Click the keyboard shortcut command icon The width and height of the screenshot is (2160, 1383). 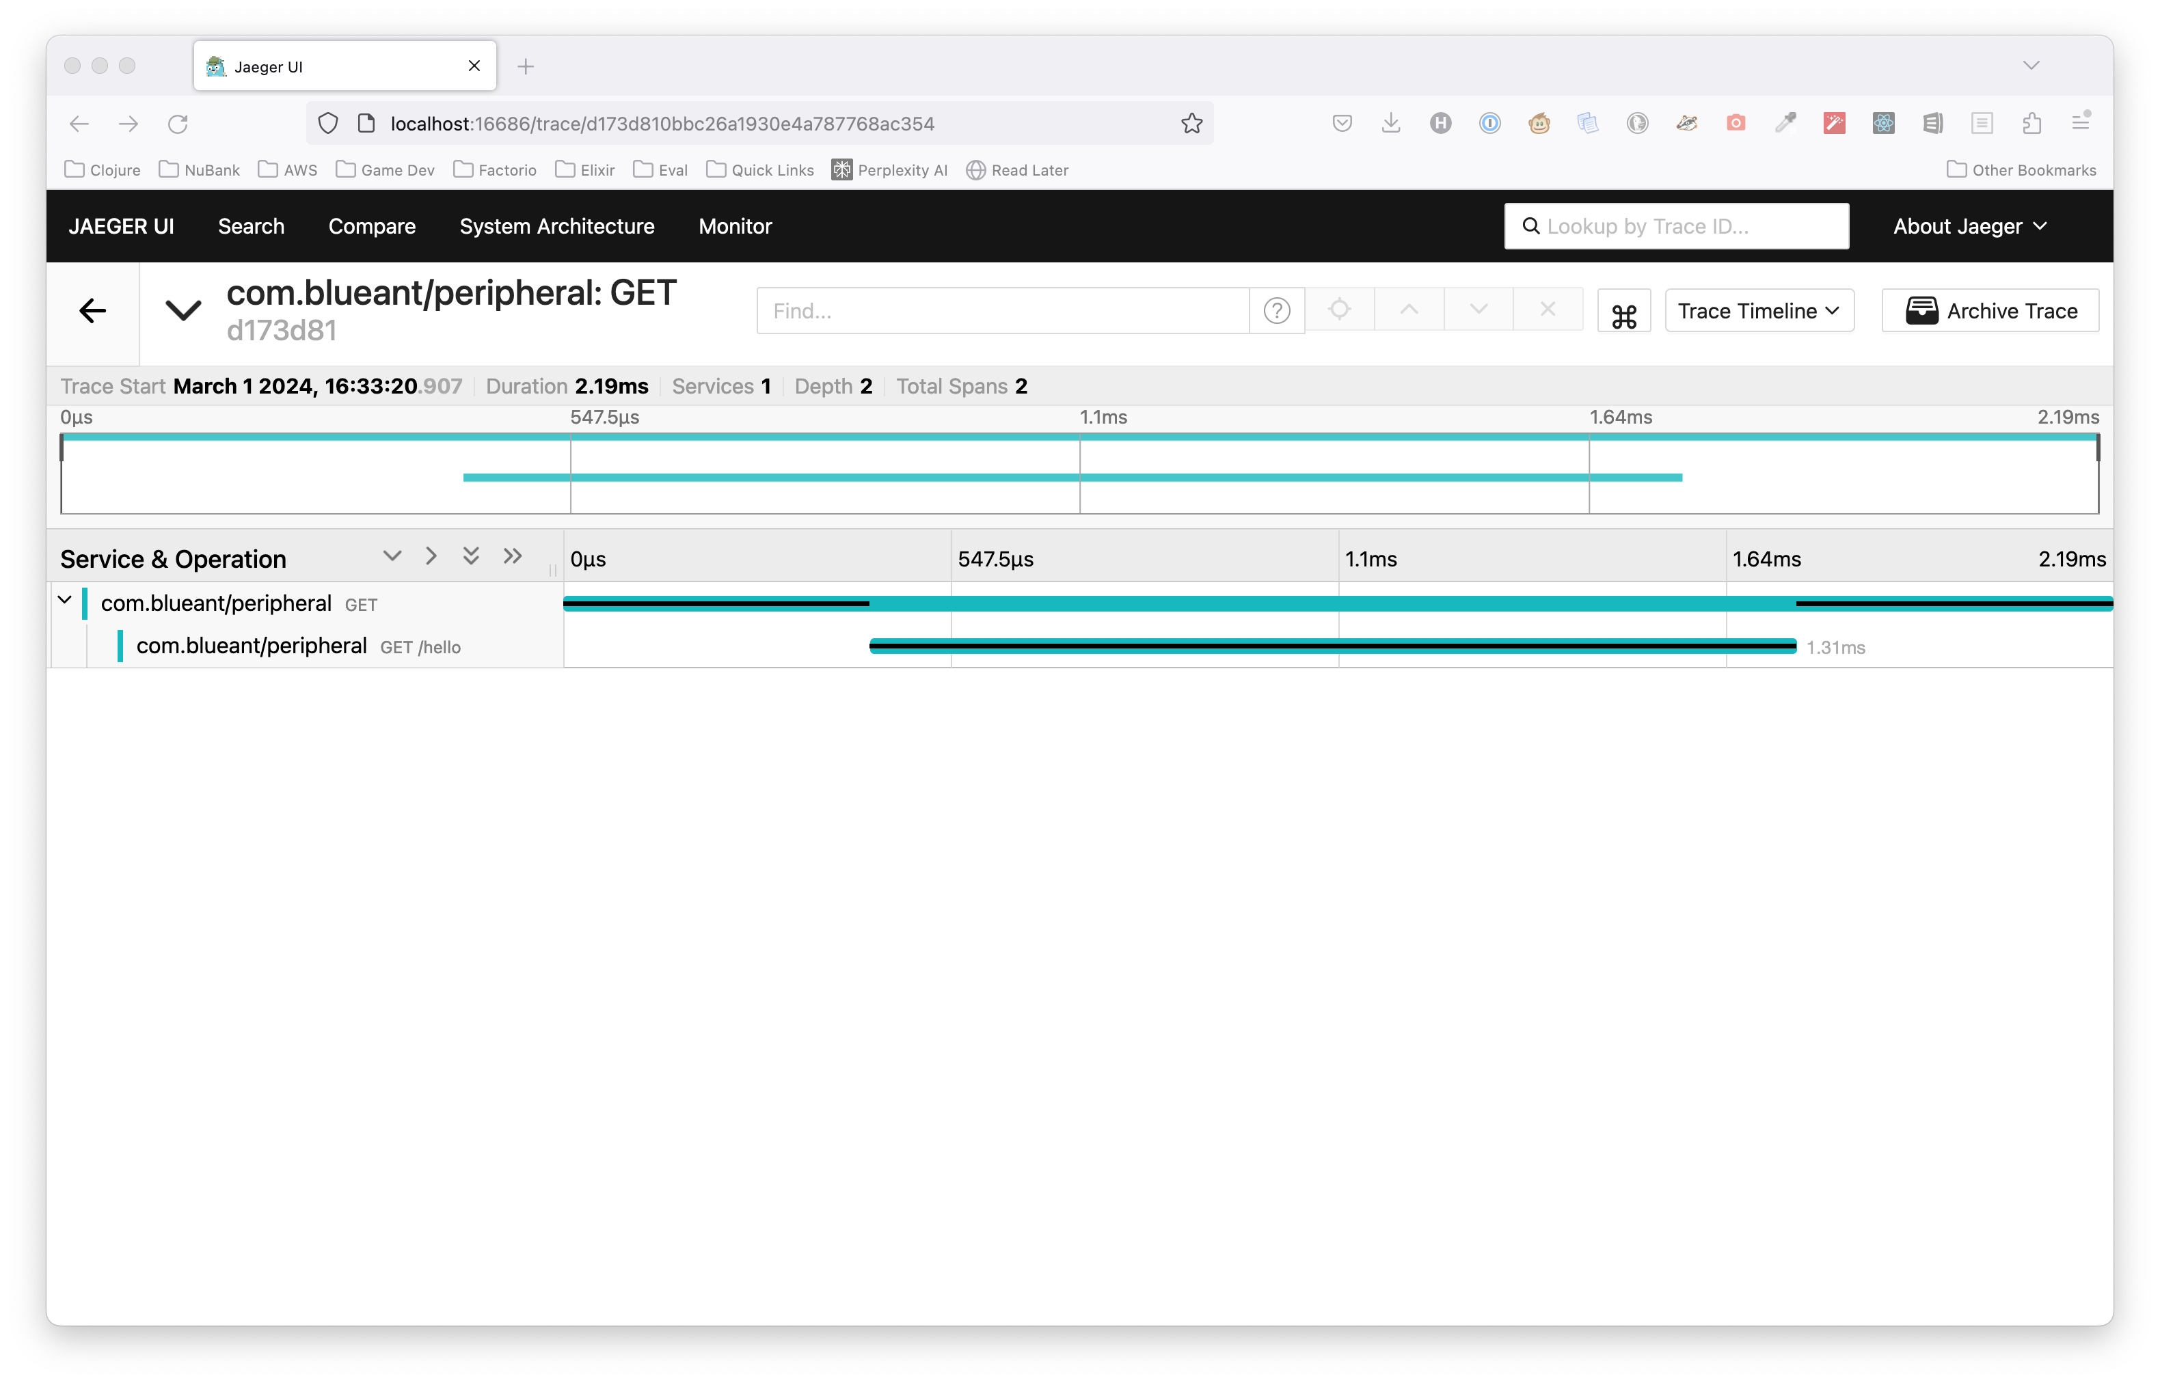point(1625,310)
